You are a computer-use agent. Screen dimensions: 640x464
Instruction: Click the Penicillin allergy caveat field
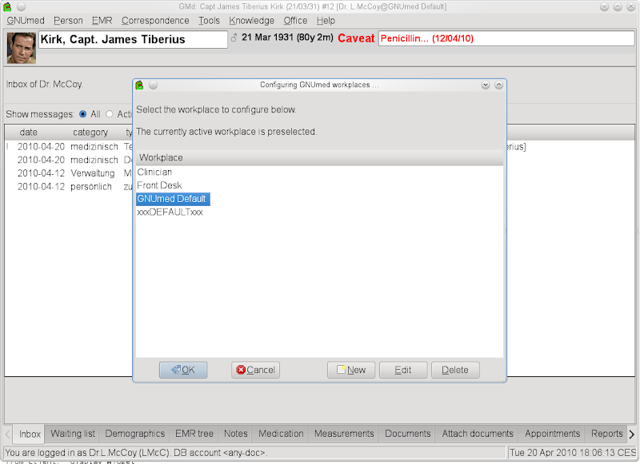pos(506,38)
